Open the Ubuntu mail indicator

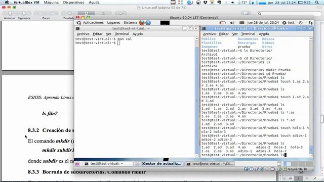pyautogui.click(x=242, y=23)
